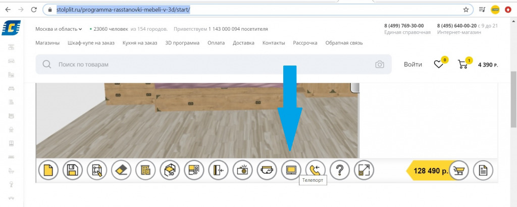Save the project with the floppy disk icon
This screenshot has width=517, height=207.
pos(72,170)
